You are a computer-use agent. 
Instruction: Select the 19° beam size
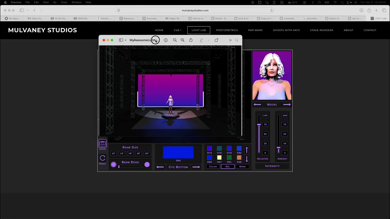(x=122, y=154)
